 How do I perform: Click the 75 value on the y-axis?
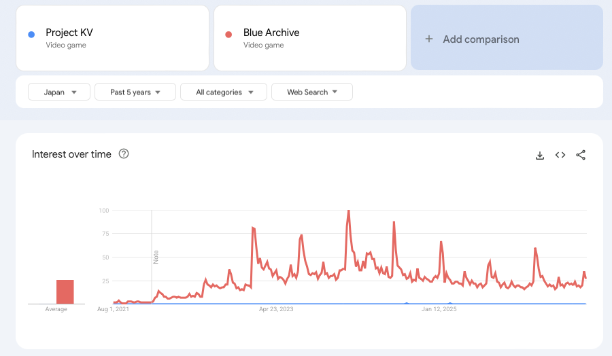[x=105, y=234]
